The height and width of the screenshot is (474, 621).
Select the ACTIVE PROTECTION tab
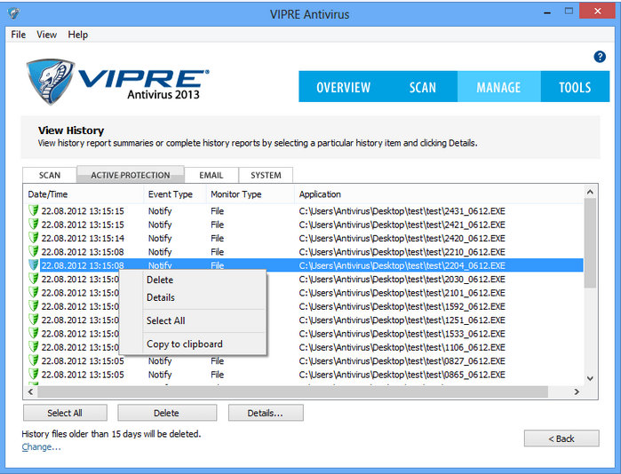(x=131, y=175)
